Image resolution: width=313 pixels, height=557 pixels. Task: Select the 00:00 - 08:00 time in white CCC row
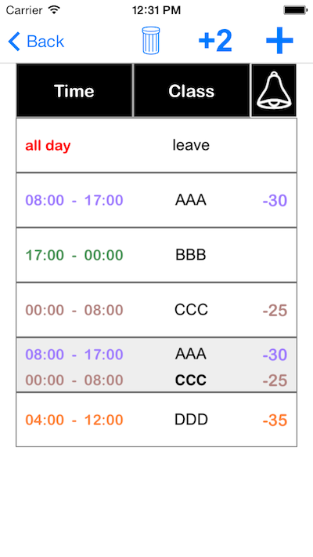pos(74,310)
